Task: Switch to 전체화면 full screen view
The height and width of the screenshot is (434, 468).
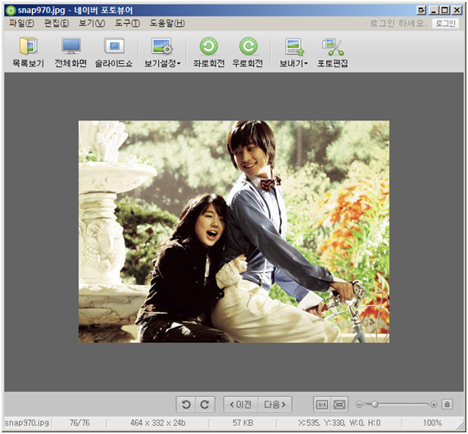Action: (70, 52)
